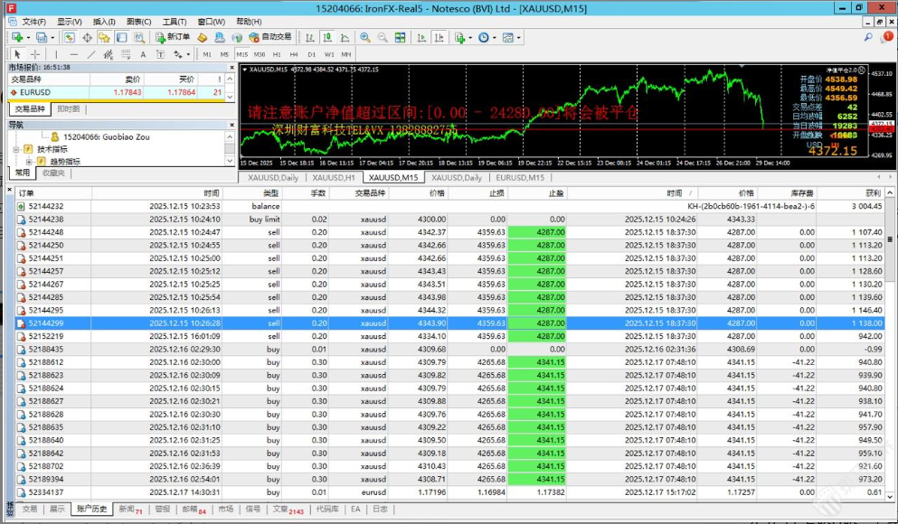This screenshot has width=898, height=524.
Task: Click the zoom in magnifier icon
Action: click(365, 37)
